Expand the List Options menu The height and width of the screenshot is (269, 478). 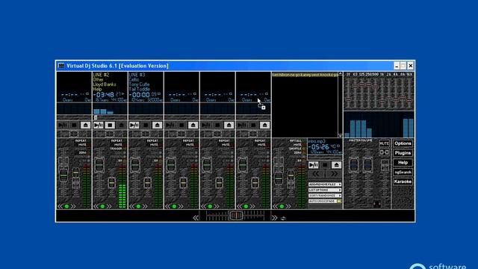pos(325,190)
